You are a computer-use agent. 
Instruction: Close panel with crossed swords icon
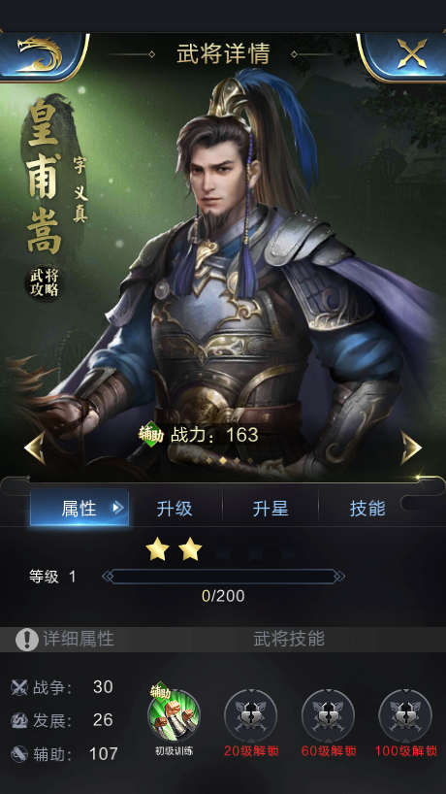point(412,54)
